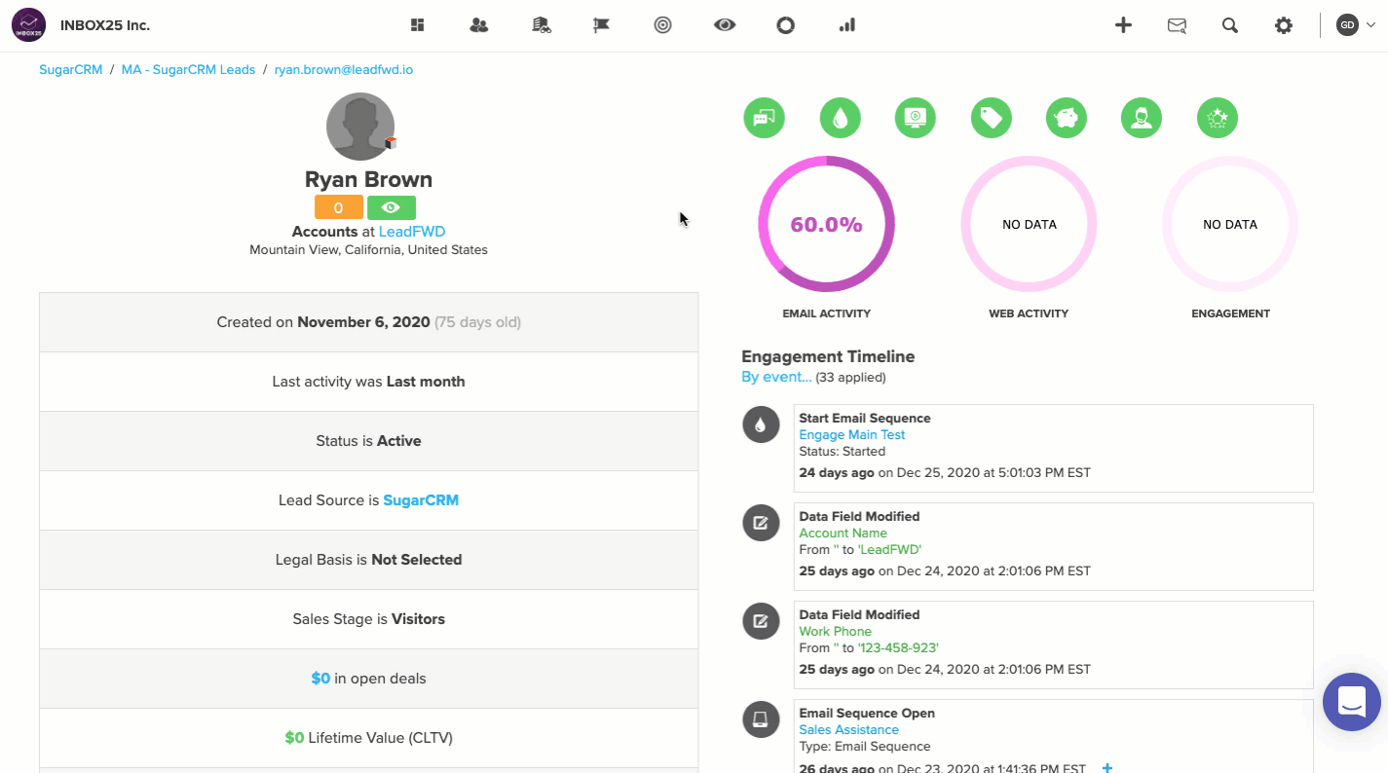This screenshot has width=1388, height=773.
Task: Go to SugarCRM breadcrumb
Action: 70,70
